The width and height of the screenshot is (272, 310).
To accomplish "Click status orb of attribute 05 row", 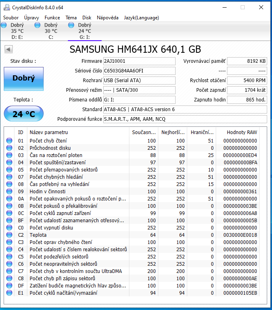I will tap(9, 169).
